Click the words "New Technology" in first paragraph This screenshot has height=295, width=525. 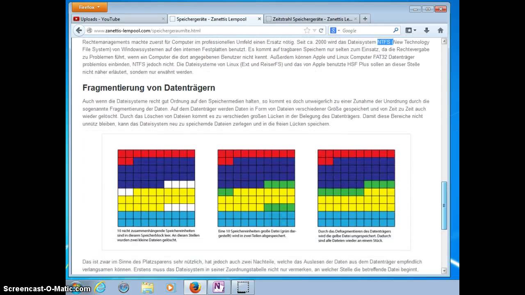pos(412,42)
